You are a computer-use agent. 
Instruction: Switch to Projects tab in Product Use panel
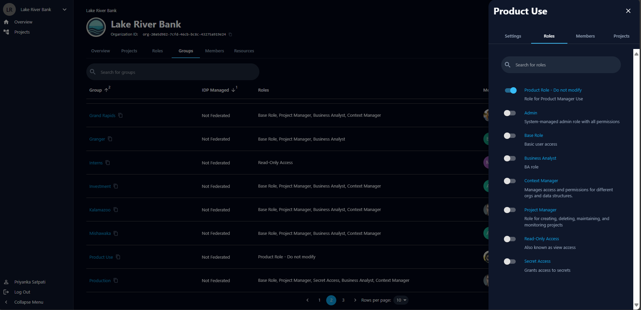(622, 36)
